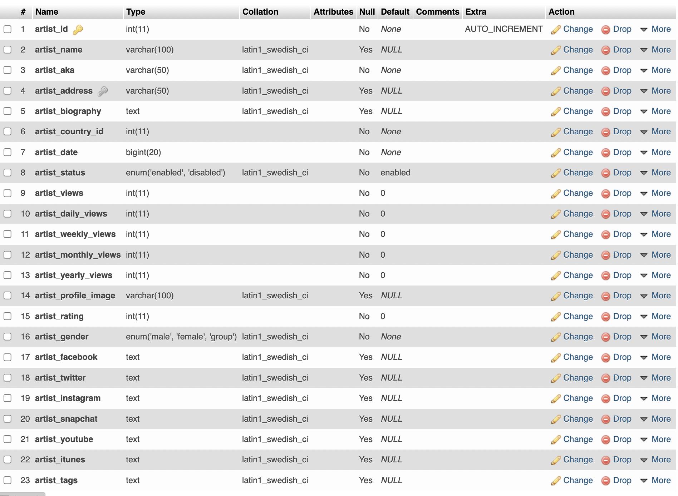The width and height of the screenshot is (678, 496).
Task: Click the Attributes column header
Action: click(333, 12)
